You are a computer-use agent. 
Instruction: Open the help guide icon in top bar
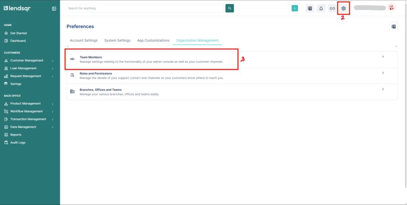(310, 8)
